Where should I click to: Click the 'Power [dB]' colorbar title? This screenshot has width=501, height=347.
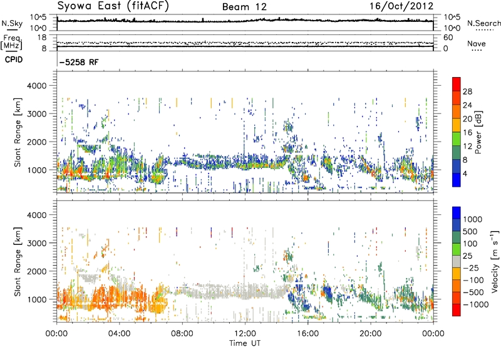[x=478, y=132]
